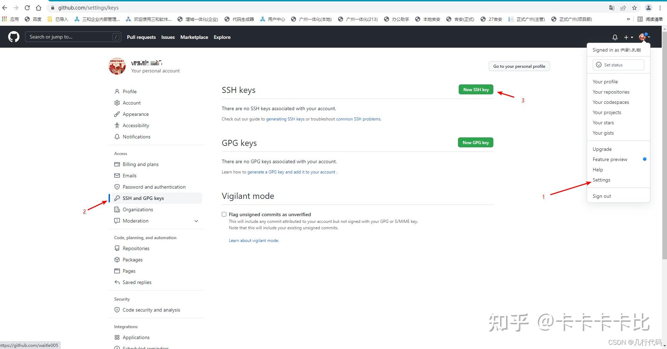Open the avatar caret dropdown
The image size is (667, 349).
click(649, 37)
